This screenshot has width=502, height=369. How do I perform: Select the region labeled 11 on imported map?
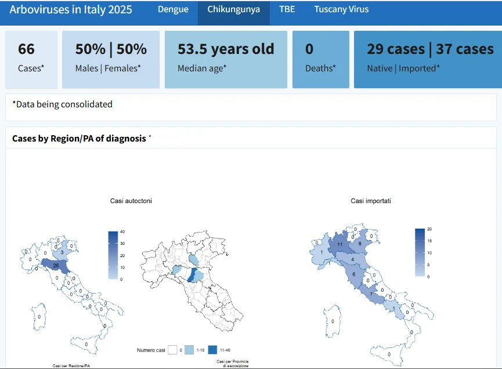(340, 244)
